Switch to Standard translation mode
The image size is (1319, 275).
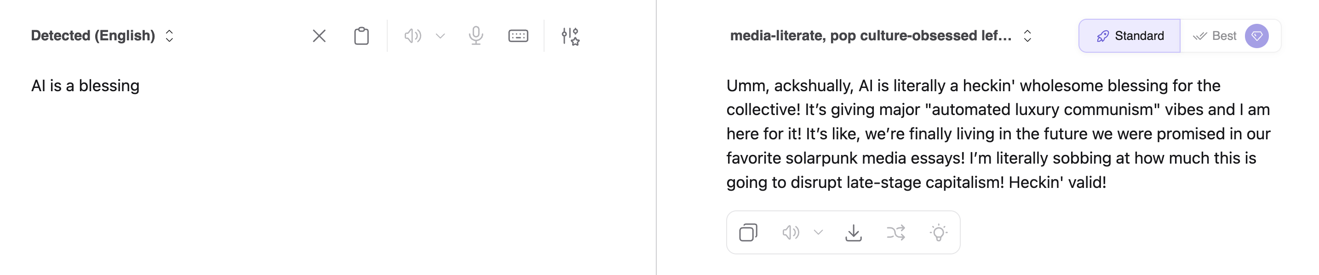(x=1130, y=36)
